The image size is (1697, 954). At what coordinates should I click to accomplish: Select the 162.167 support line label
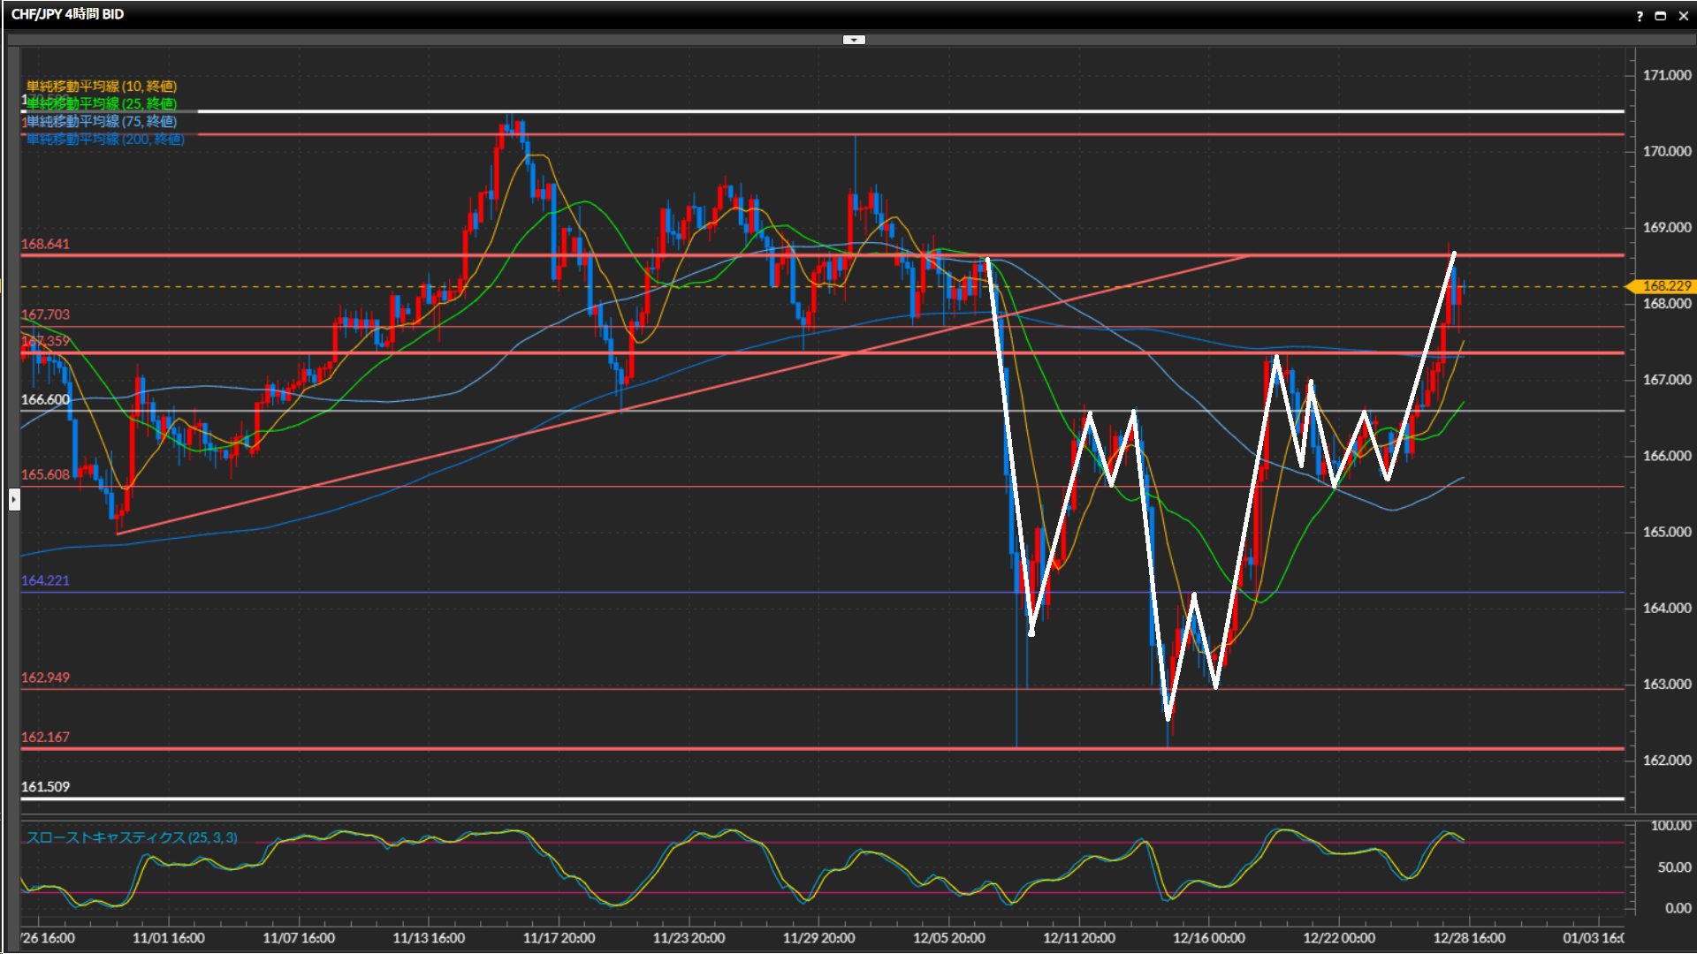click(x=45, y=737)
